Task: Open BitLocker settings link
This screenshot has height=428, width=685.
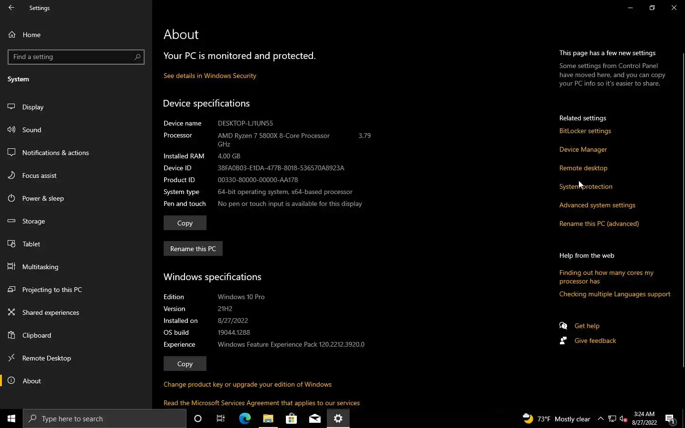Action: tap(585, 131)
